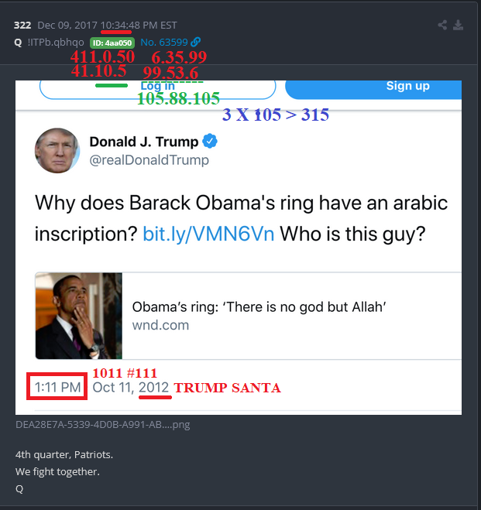Click the Log in button

click(x=158, y=89)
